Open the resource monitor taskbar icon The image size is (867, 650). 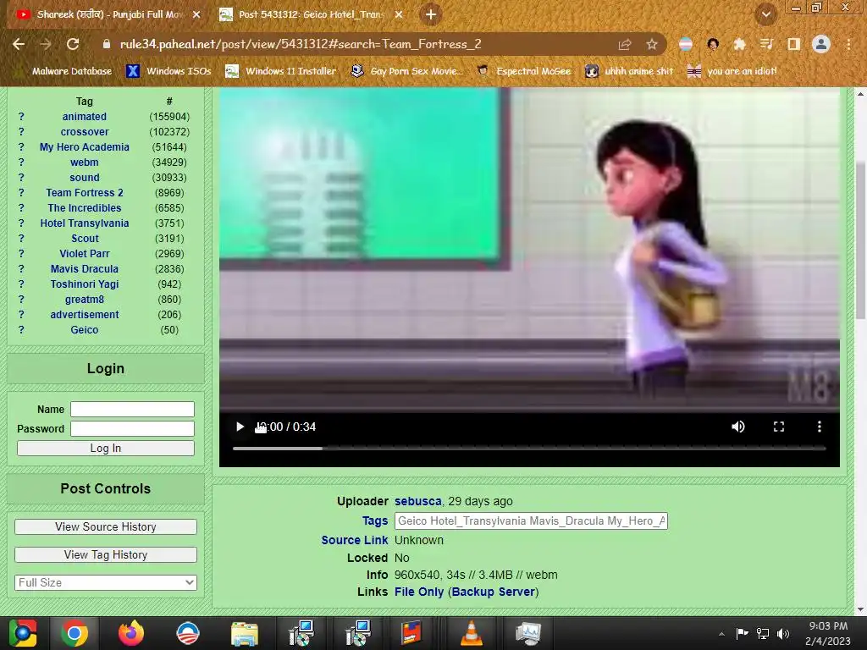(x=527, y=633)
